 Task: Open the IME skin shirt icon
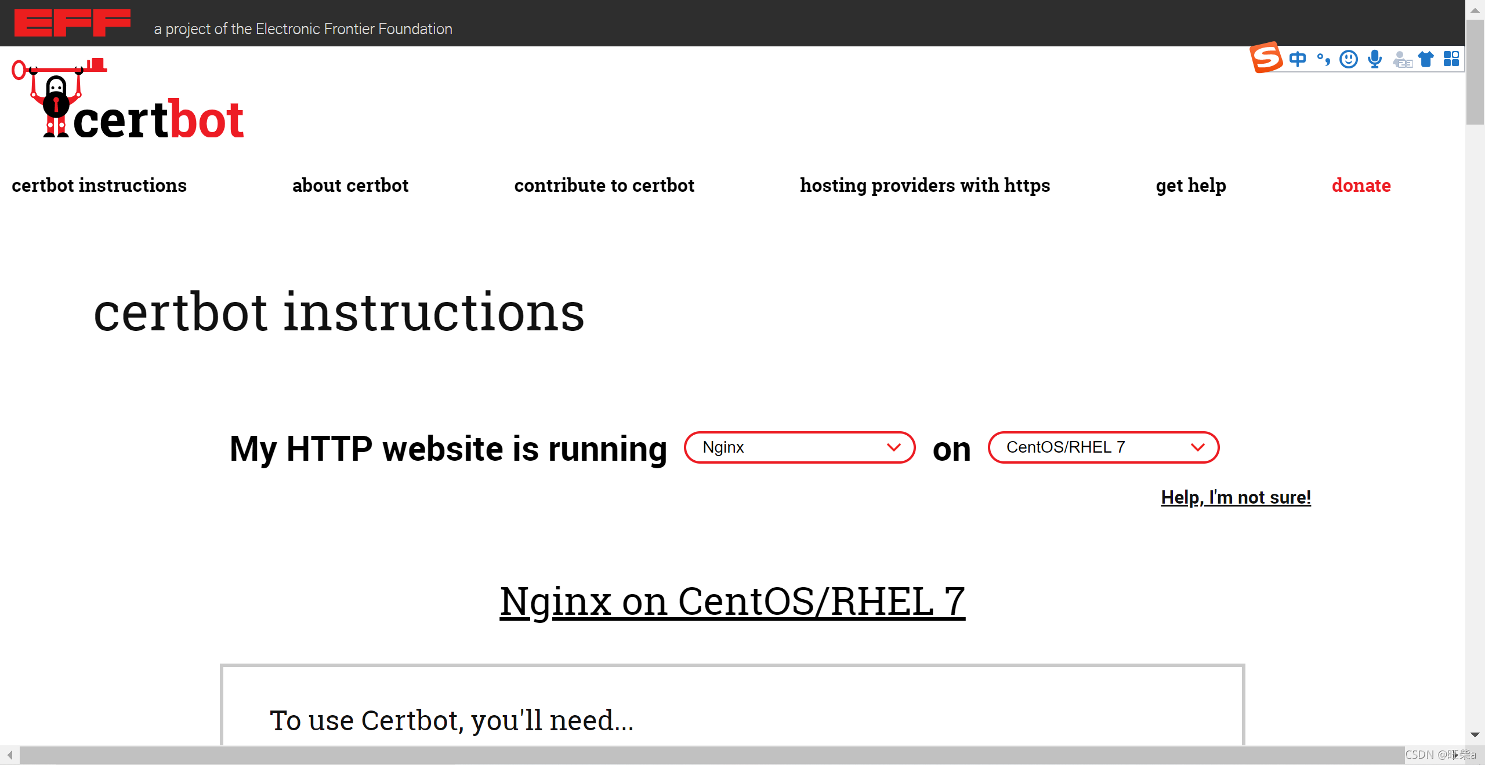coord(1426,59)
